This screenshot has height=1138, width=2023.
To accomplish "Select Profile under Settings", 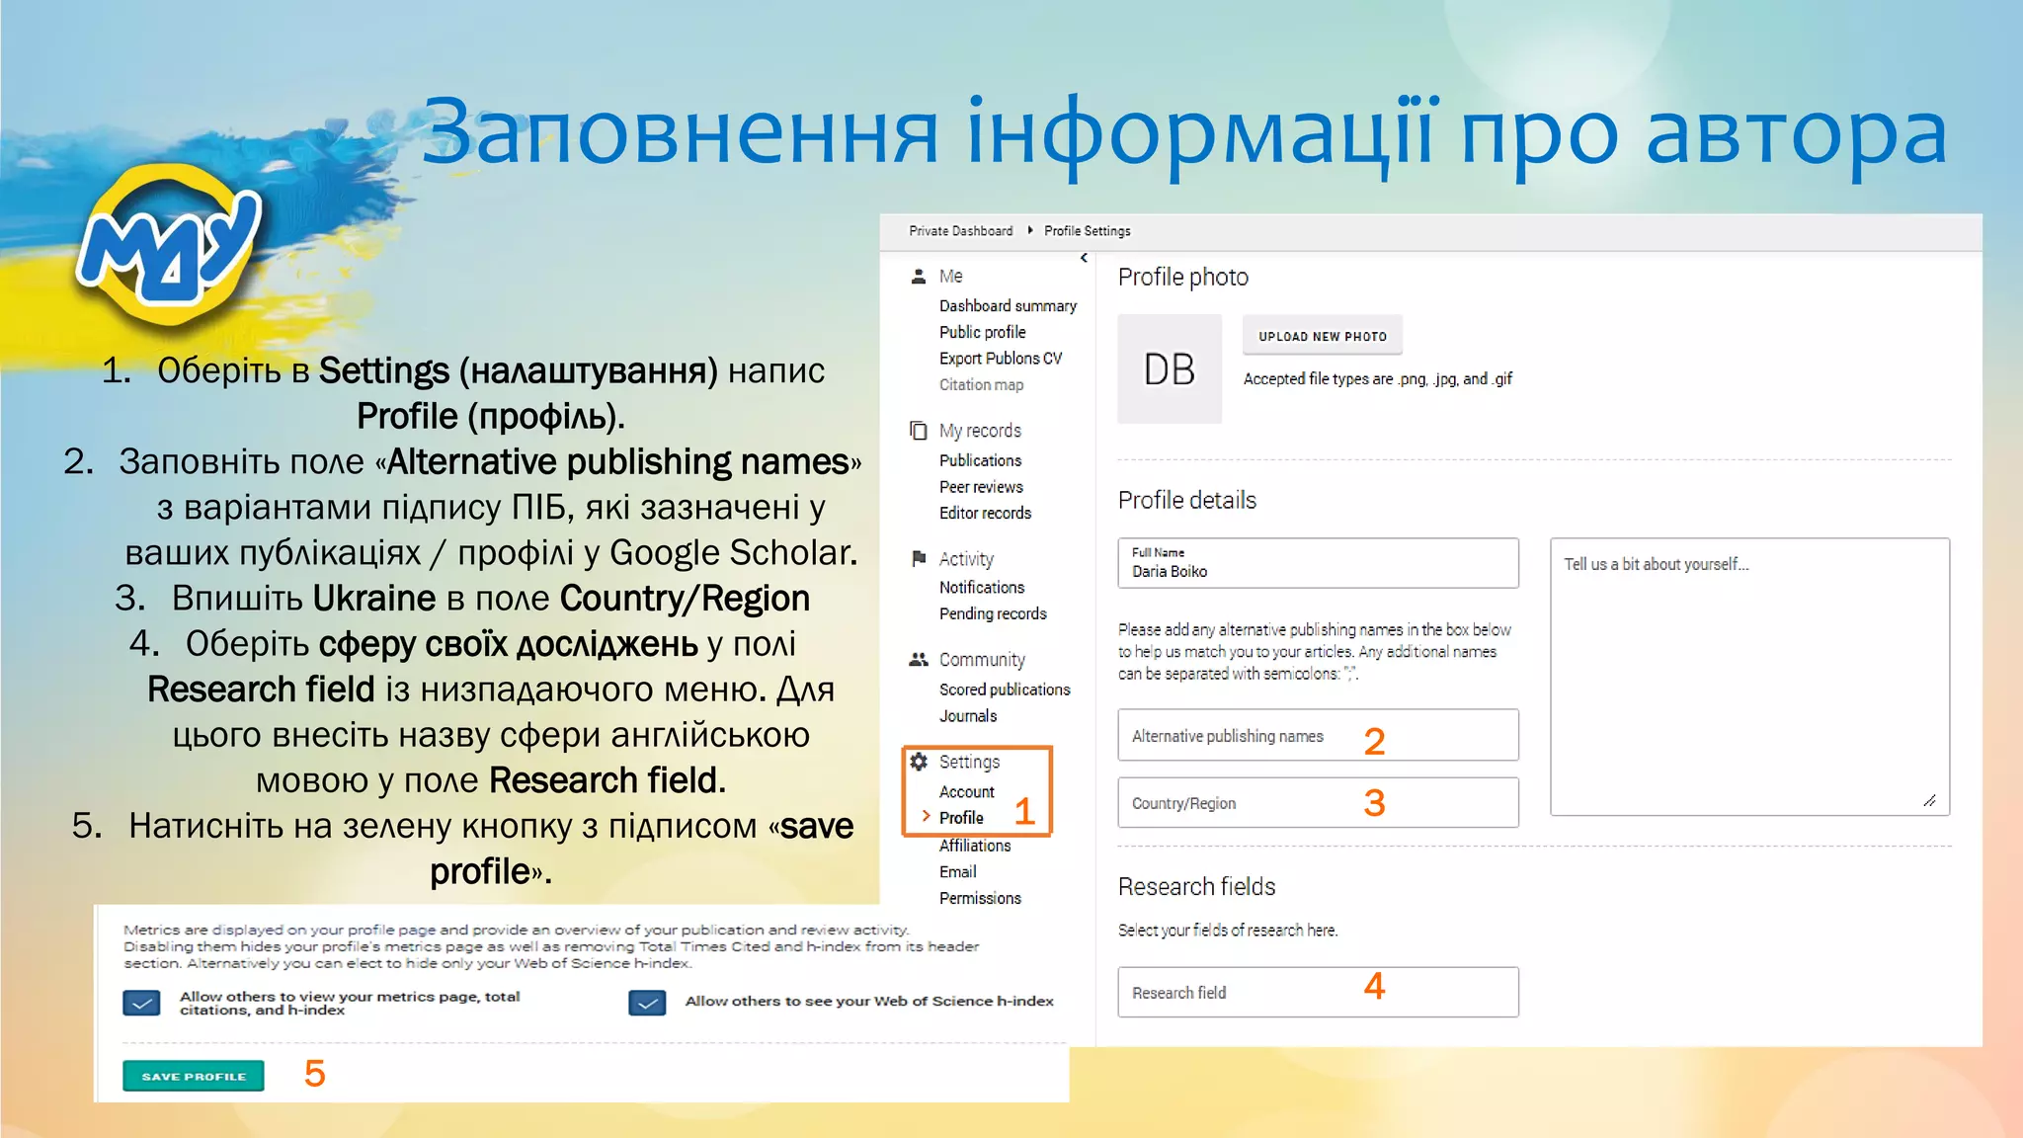I will pyautogui.click(x=961, y=818).
